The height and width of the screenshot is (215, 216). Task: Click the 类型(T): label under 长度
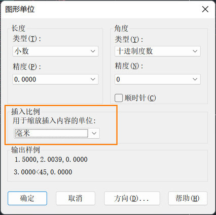click(27, 39)
